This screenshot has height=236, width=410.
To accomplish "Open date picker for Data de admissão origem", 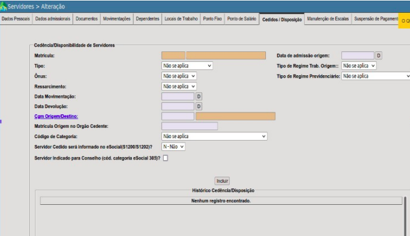I will [378, 56].
